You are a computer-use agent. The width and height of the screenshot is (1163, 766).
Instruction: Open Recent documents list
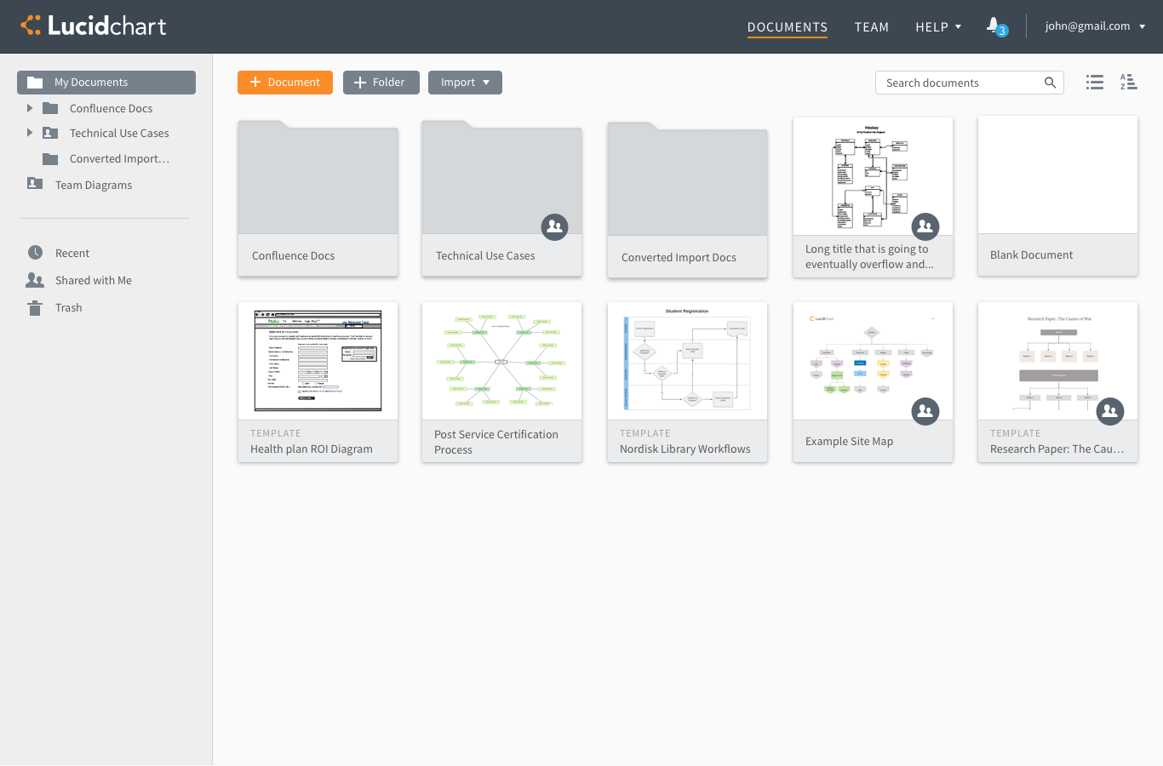click(x=72, y=253)
